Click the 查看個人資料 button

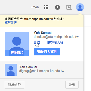coord(47,52)
